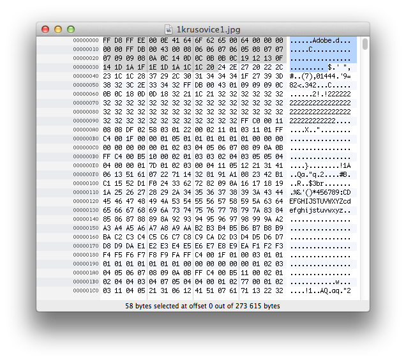Click ASCII text '..Qa."q.2....#B.'

pos(320,174)
